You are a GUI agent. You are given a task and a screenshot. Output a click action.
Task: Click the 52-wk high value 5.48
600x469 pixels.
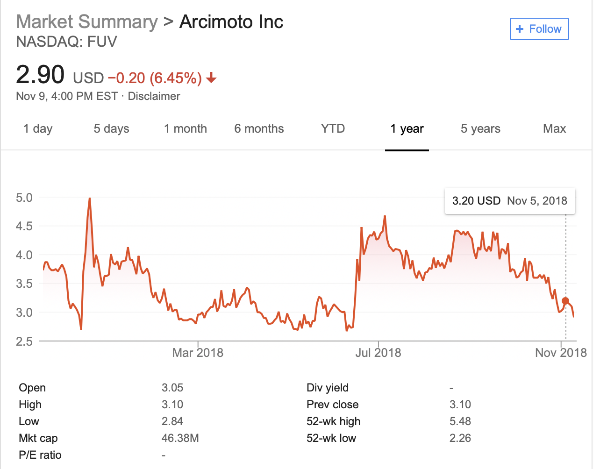(x=460, y=421)
